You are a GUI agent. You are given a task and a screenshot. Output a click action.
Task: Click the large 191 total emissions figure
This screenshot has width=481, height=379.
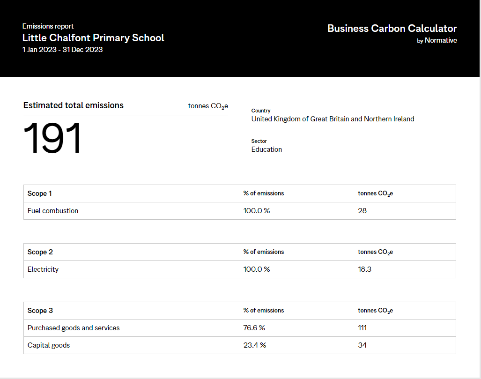pos(52,139)
